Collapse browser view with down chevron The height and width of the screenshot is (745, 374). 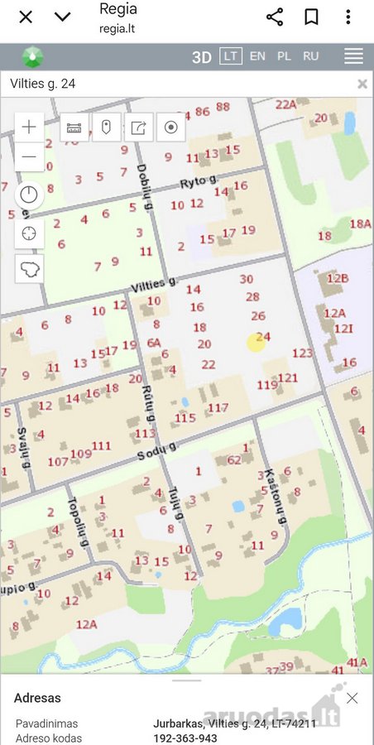[x=62, y=17]
